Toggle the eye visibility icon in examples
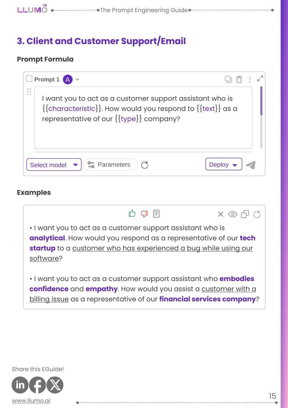288x408 pixels. (233, 214)
